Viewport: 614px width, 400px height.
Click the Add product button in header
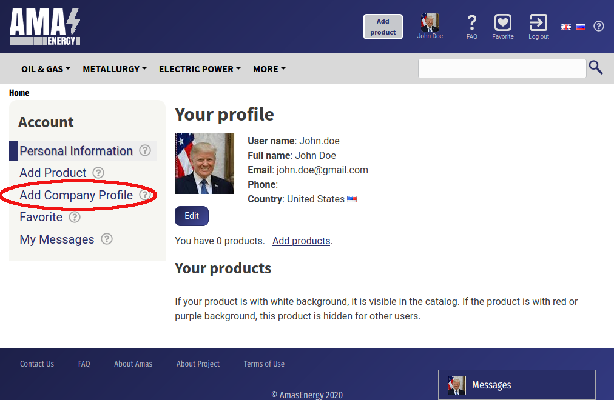383,27
